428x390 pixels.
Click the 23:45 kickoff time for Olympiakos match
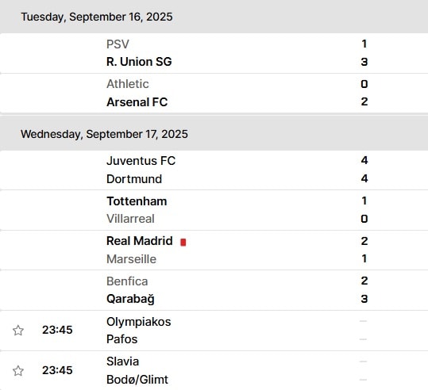click(x=57, y=330)
